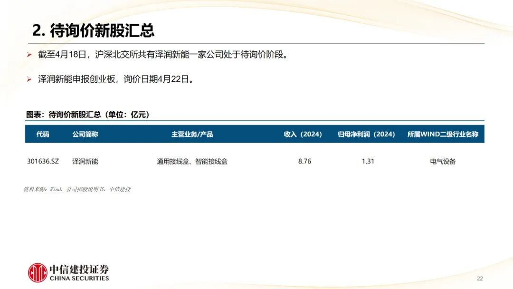The image size is (513, 289).
Task: Expand the 代码 column header
Action: [x=43, y=134]
